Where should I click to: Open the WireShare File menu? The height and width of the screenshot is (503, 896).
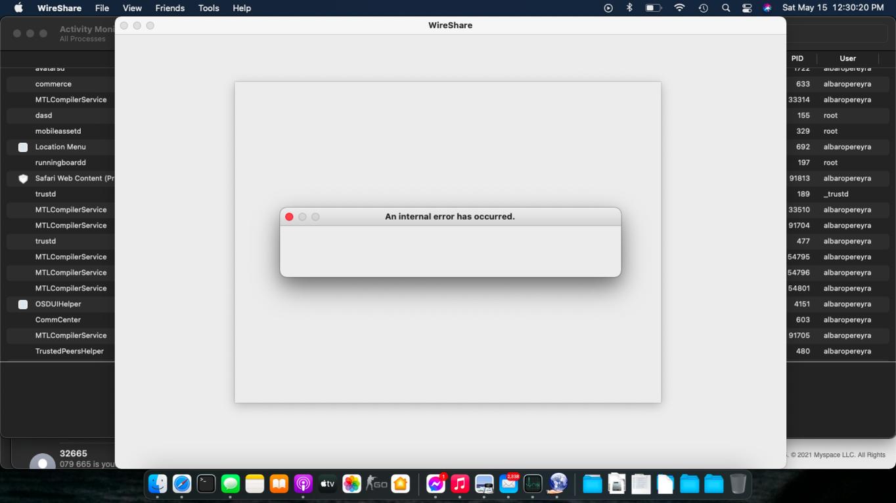tap(102, 8)
